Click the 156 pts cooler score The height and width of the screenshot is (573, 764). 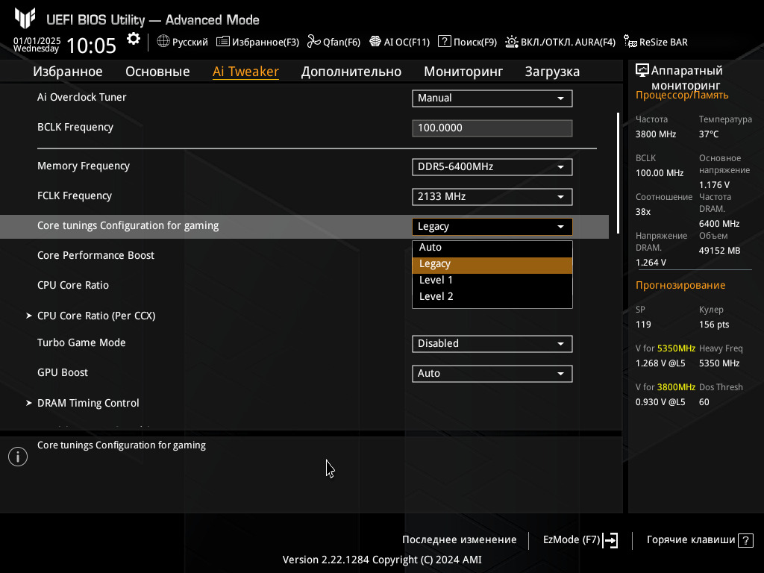point(714,325)
